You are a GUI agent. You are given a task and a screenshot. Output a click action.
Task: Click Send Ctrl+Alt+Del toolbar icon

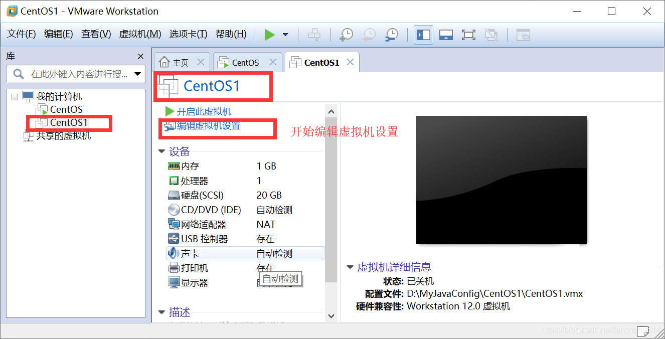314,35
